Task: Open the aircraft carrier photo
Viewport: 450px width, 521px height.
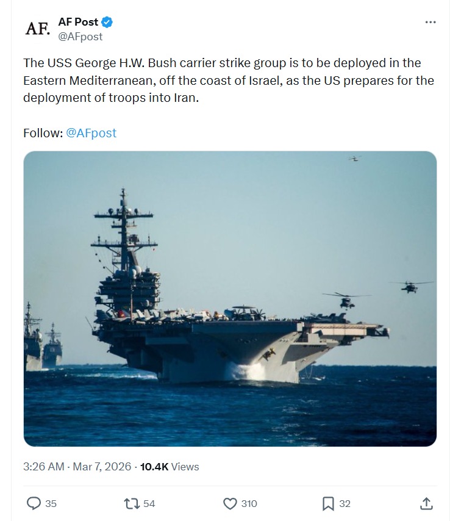Action: tap(230, 299)
